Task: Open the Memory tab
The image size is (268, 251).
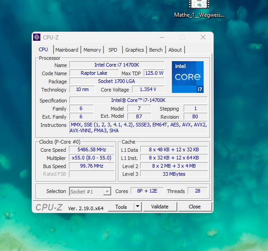Action: pyautogui.click(x=92, y=50)
